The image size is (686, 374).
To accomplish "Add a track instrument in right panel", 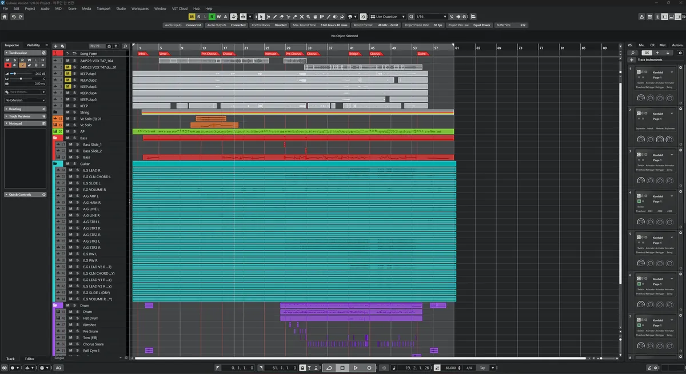I will pyautogui.click(x=632, y=59).
